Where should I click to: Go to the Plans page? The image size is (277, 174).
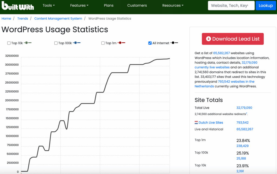pos(108,5)
